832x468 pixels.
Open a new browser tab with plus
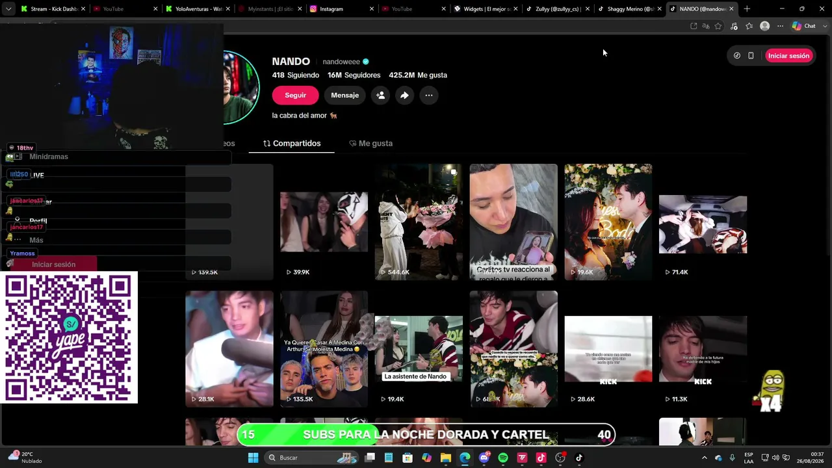pyautogui.click(x=747, y=9)
